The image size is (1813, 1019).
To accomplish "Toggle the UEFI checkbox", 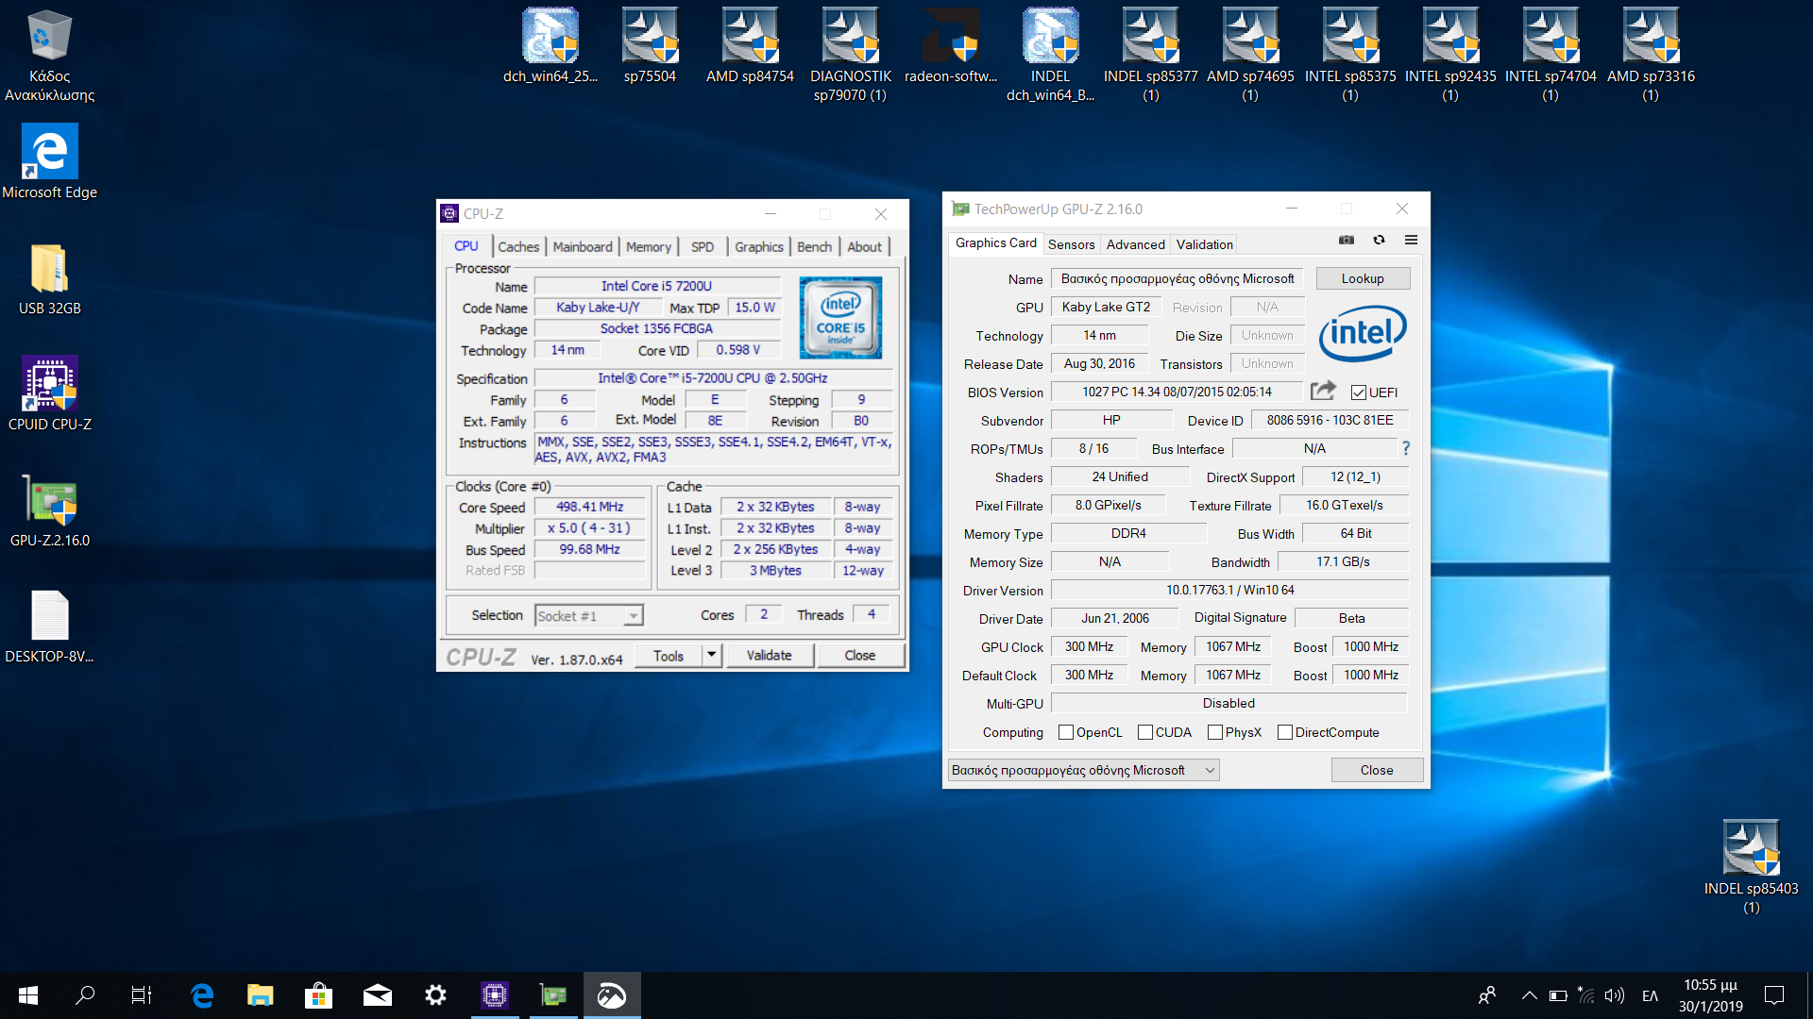I will coord(1359,393).
